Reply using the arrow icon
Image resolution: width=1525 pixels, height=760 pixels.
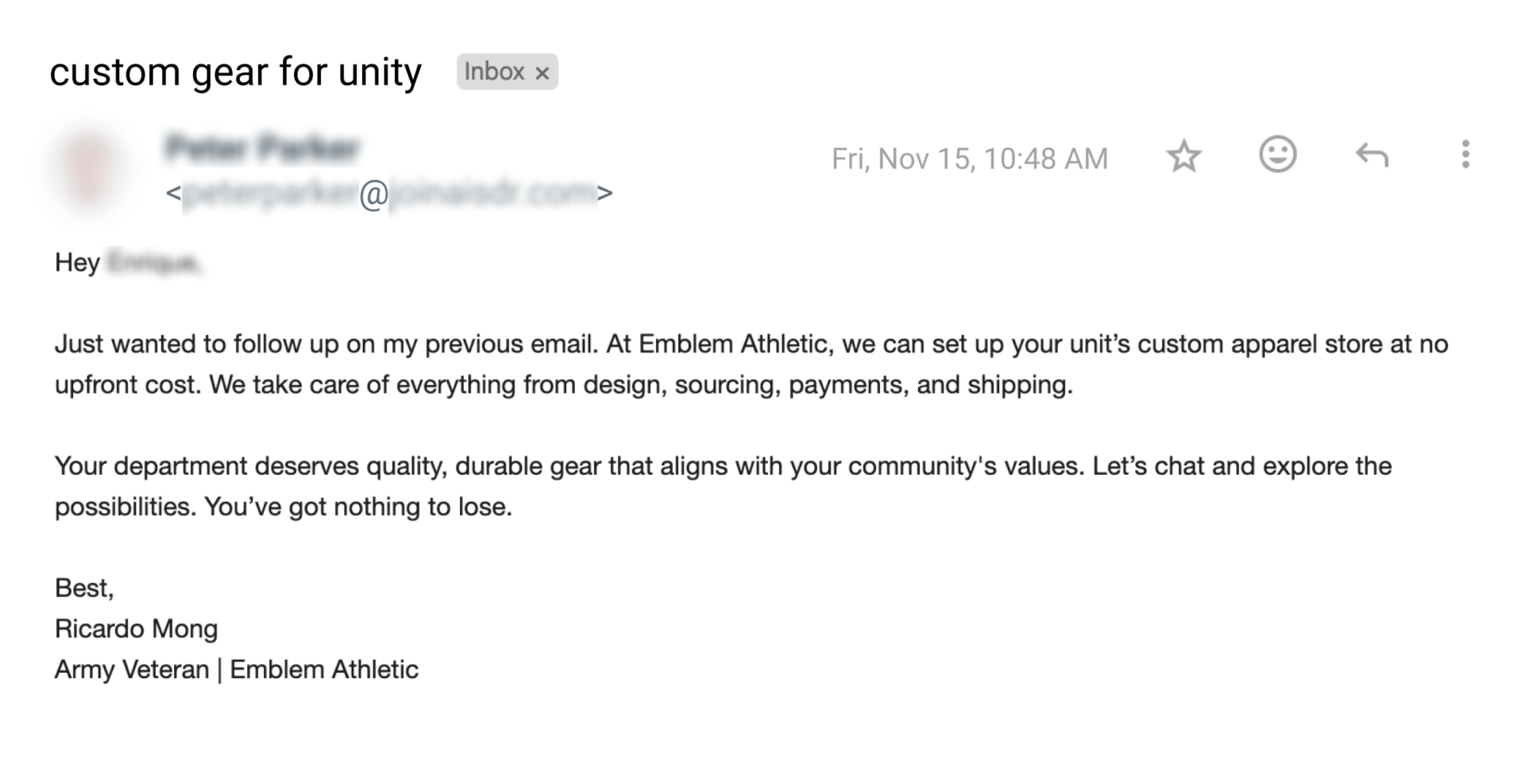click(x=1372, y=156)
